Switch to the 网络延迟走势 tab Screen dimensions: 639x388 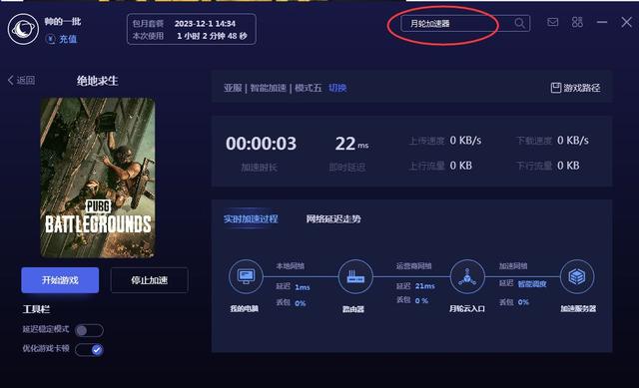point(333,219)
